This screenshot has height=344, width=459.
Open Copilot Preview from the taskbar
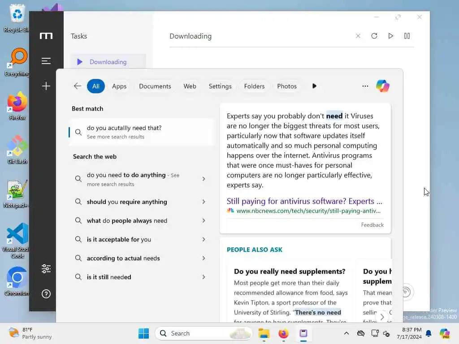click(x=445, y=333)
